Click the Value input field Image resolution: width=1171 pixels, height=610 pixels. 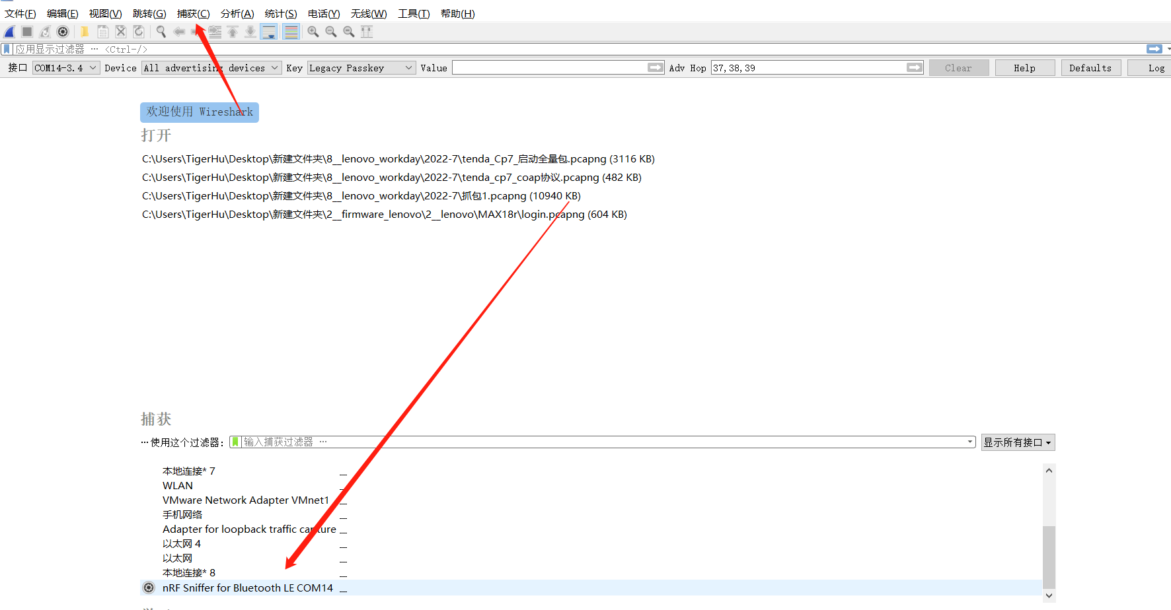(x=549, y=68)
